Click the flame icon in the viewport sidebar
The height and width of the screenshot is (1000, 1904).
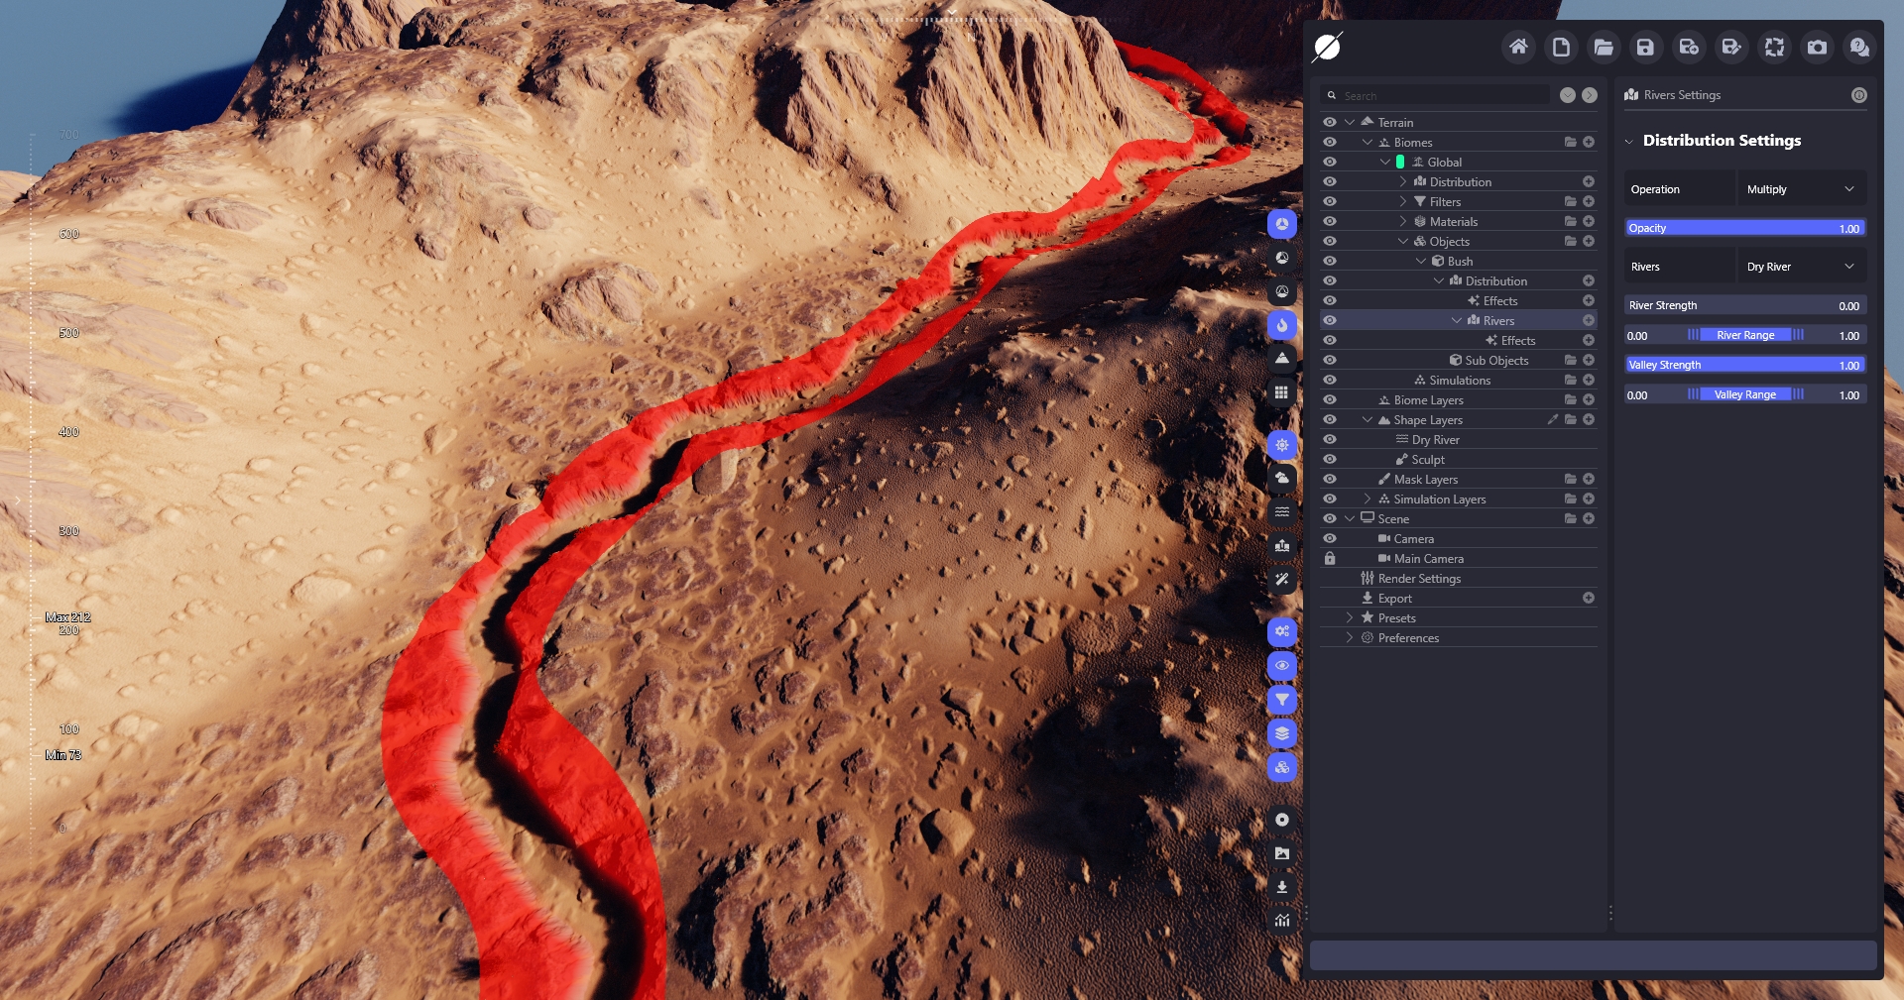pyautogui.click(x=1282, y=325)
